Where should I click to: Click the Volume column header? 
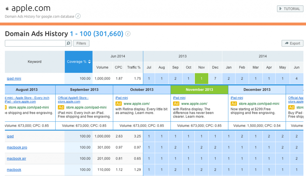tap(102, 67)
